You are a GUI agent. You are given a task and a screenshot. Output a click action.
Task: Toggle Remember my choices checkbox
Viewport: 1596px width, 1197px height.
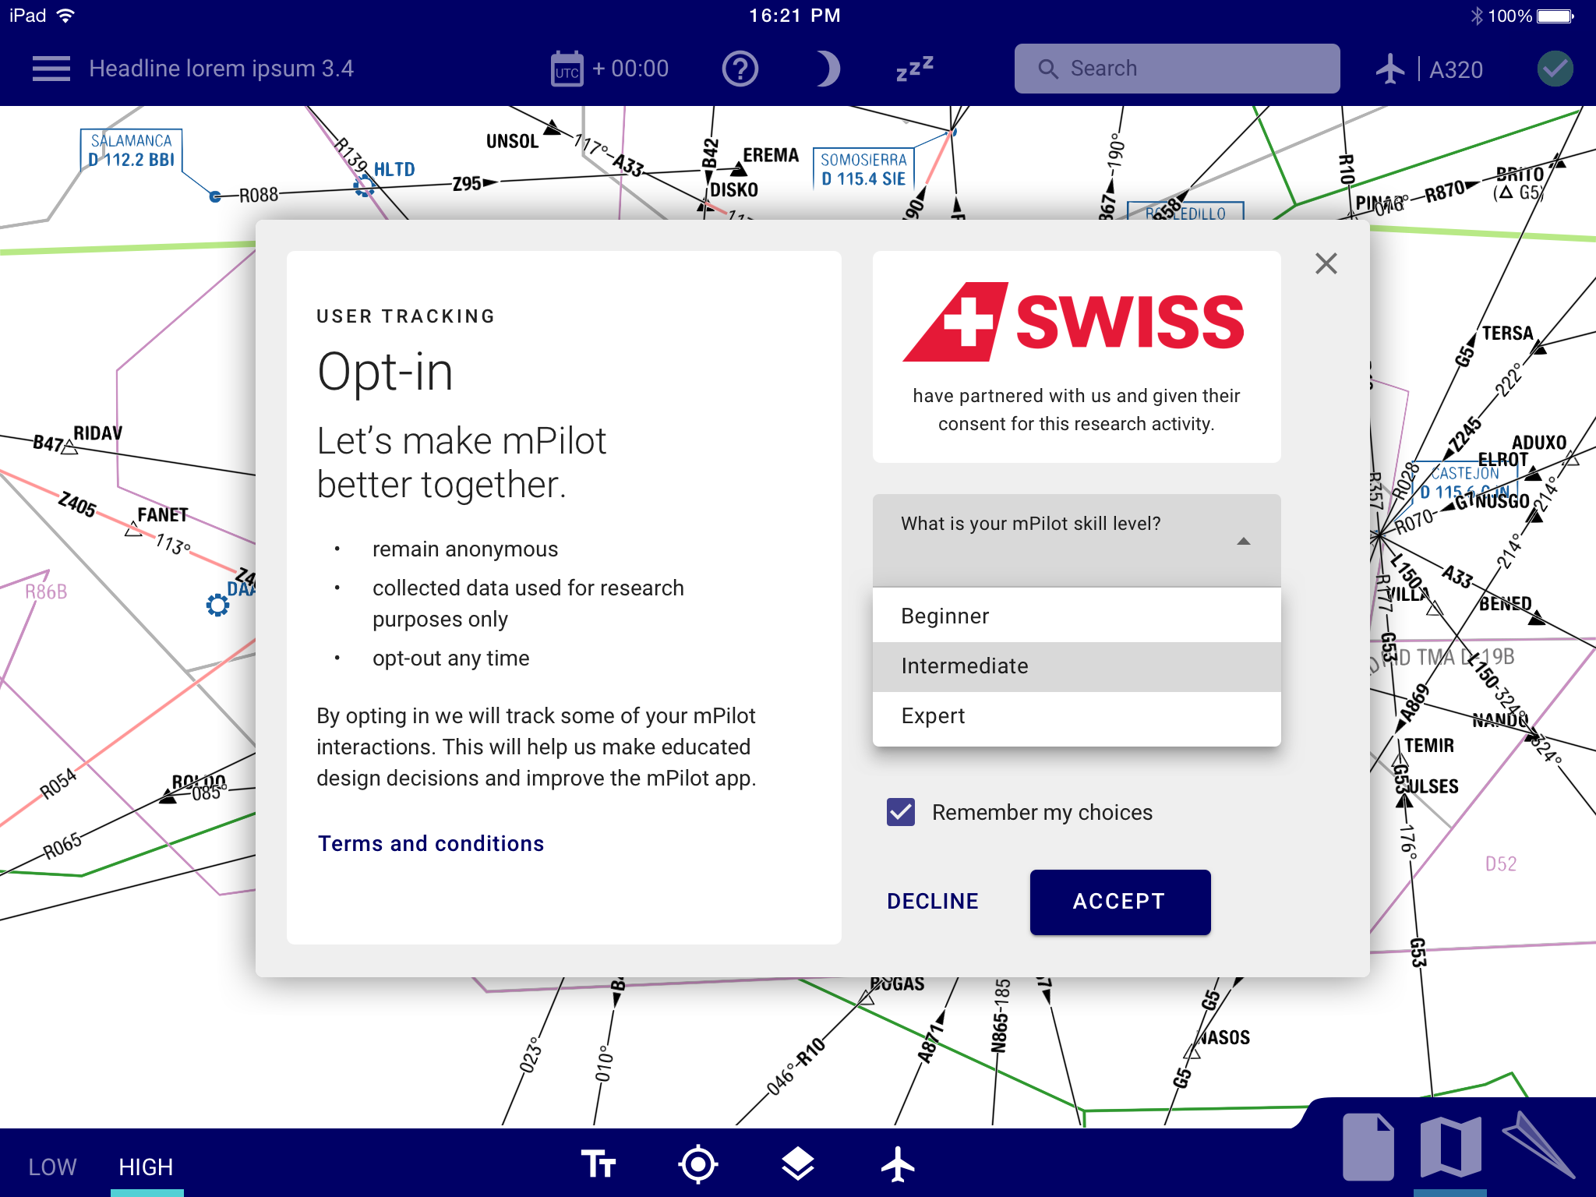901,812
